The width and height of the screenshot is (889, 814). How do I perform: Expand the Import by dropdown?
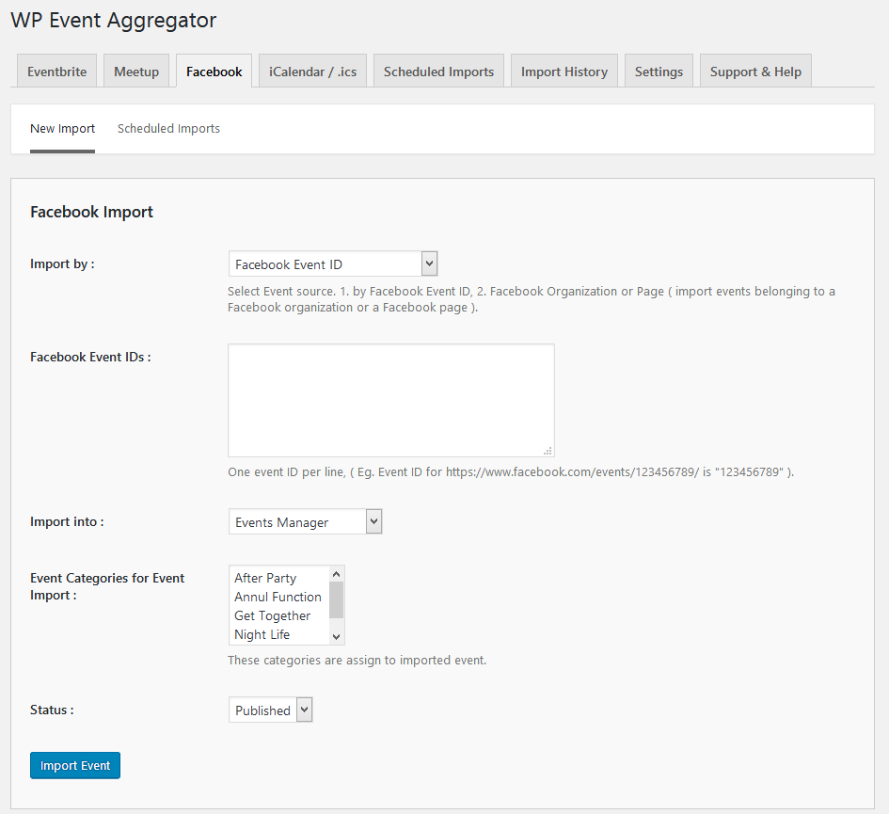pos(333,263)
